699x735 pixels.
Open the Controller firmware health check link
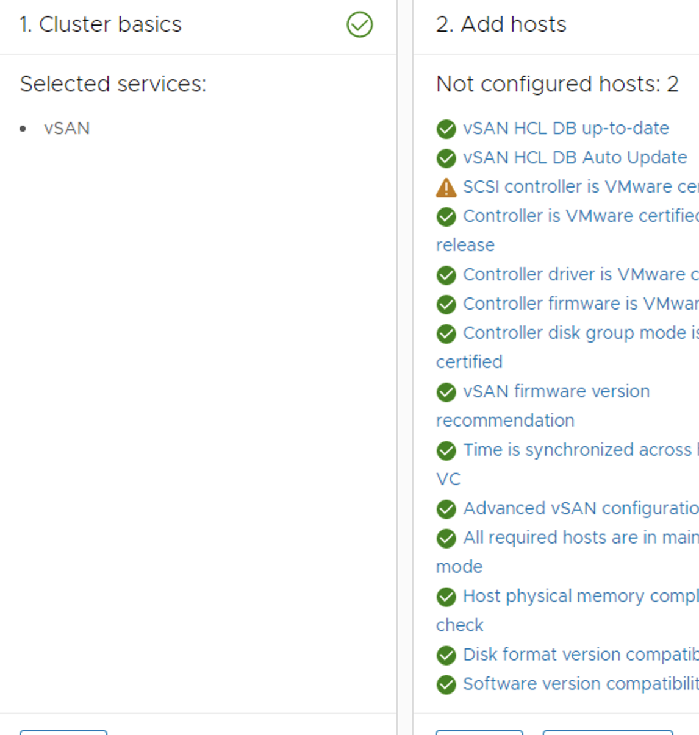pyautogui.click(x=581, y=304)
